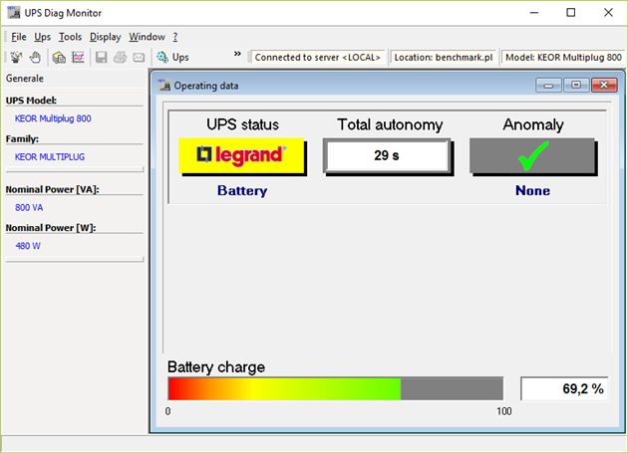Click the grayed printer icon
The height and width of the screenshot is (453, 628).
click(x=121, y=57)
